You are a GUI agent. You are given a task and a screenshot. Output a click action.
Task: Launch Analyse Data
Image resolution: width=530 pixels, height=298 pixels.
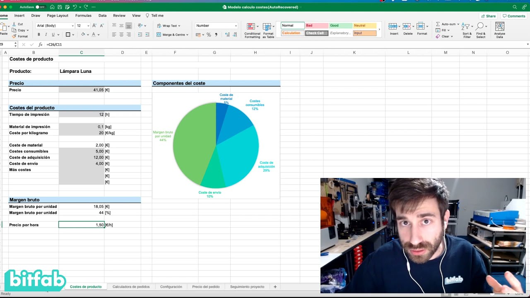point(500,31)
